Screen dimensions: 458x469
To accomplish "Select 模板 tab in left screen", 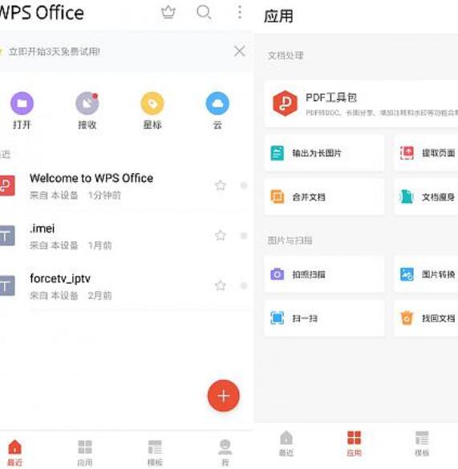I will point(155,452).
